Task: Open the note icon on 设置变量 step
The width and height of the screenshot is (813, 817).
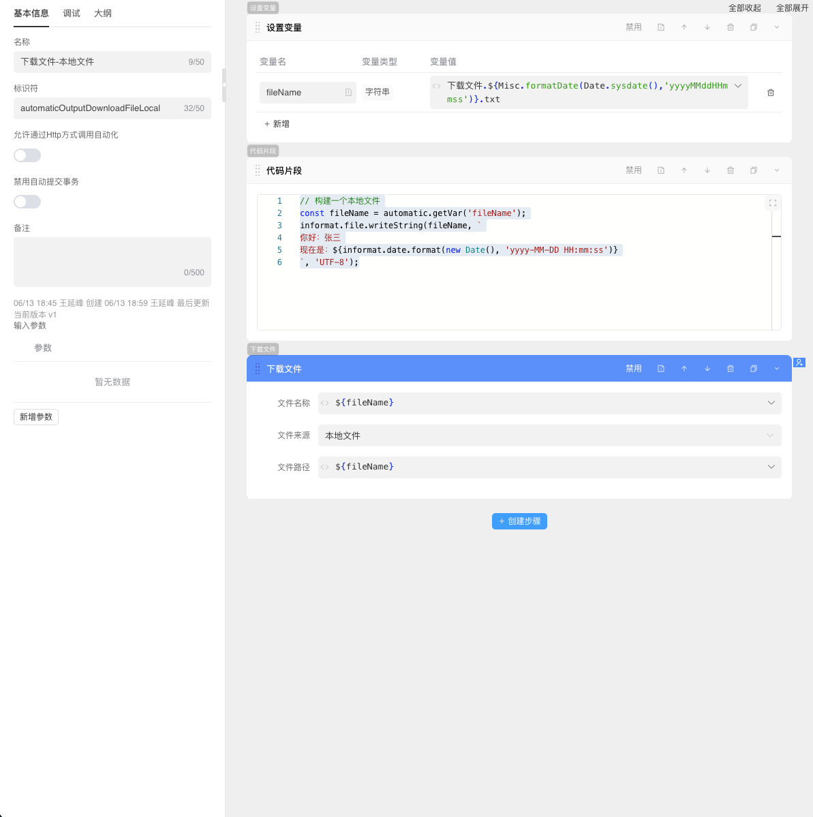Action: (661, 27)
